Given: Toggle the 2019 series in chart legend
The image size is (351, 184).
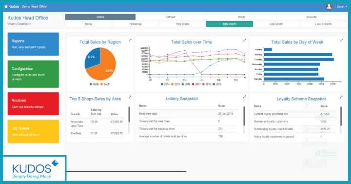Looking at the screenshot, I should click(217, 84).
